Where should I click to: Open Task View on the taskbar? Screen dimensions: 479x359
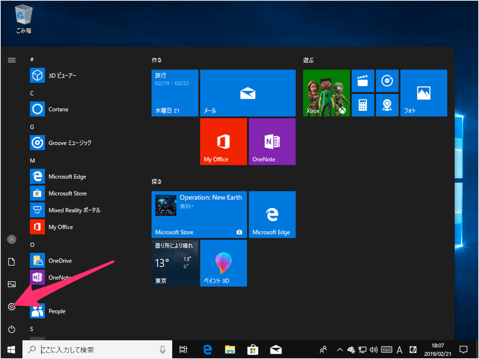(183, 350)
